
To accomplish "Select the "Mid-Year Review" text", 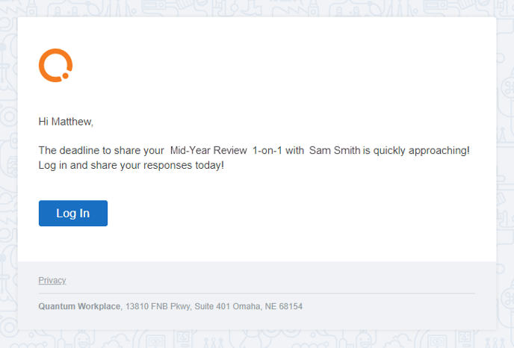I will tap(208, 150).
